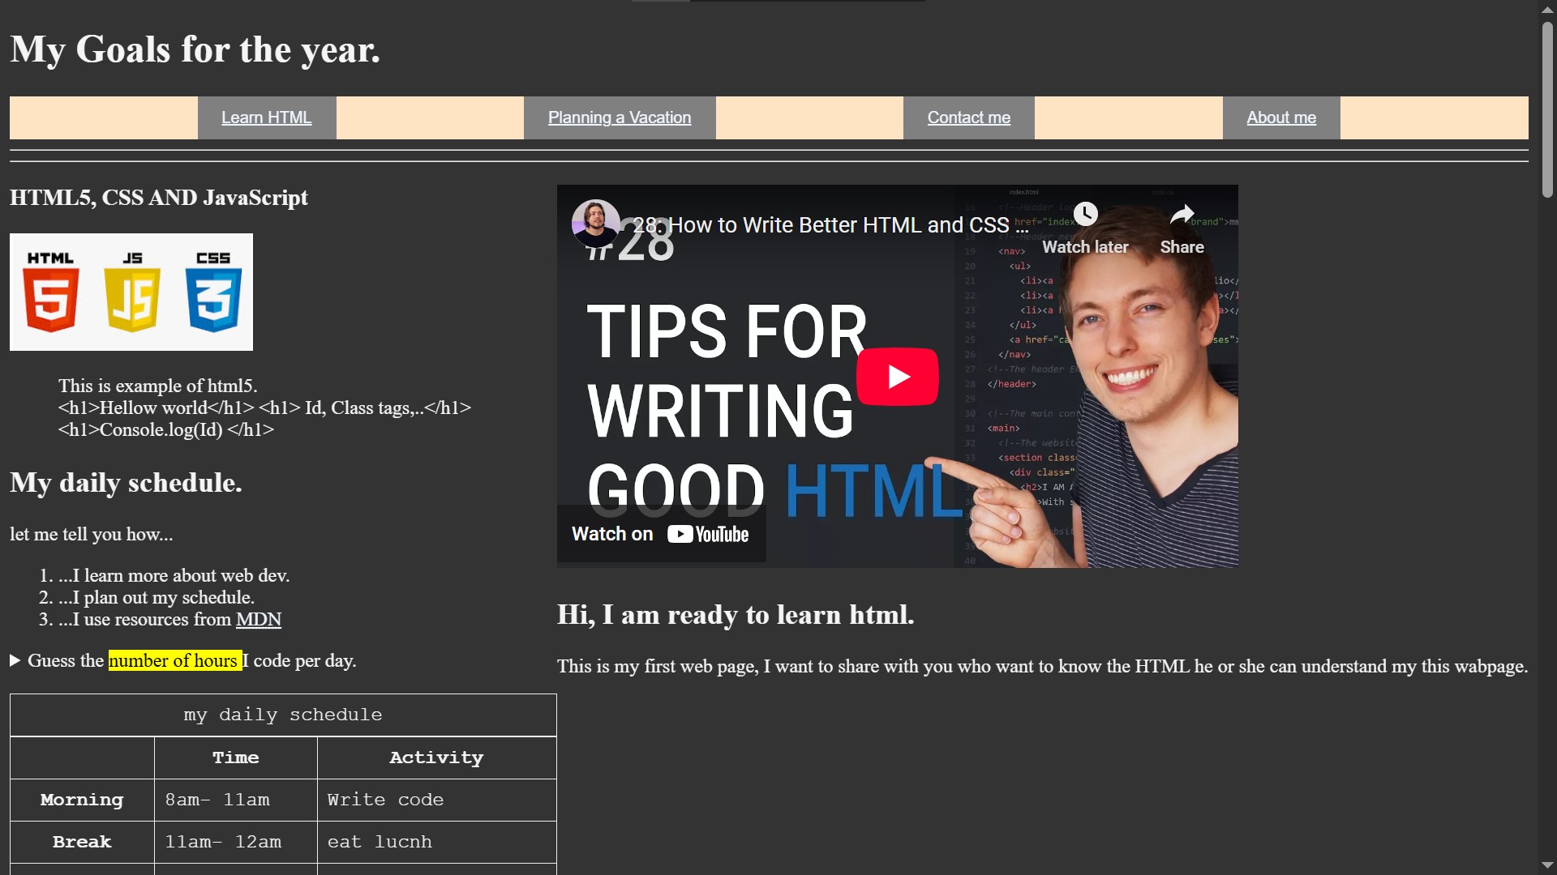Follow the MDN resources link
The image size is (1557, 875).
pyautogui.click(x=258, y=620)
